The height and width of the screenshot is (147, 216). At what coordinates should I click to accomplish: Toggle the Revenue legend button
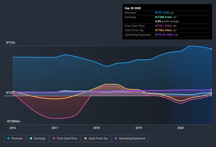[15, 139]
